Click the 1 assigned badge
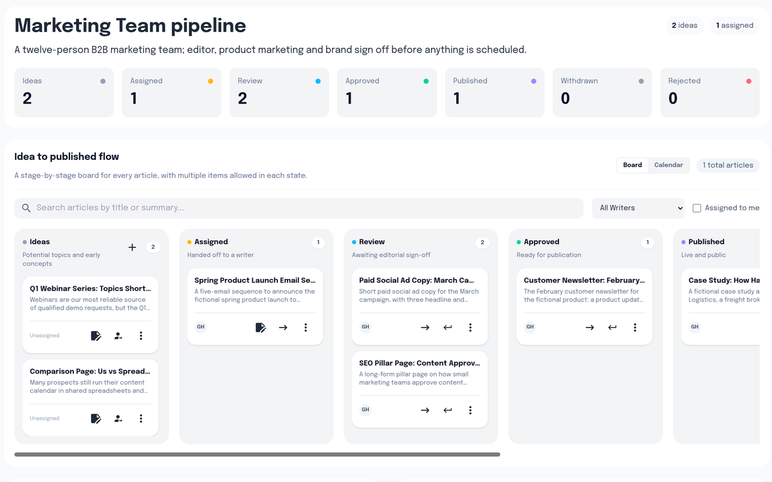The width and height of the screenshot is (772, 482). tap(735, 26)
